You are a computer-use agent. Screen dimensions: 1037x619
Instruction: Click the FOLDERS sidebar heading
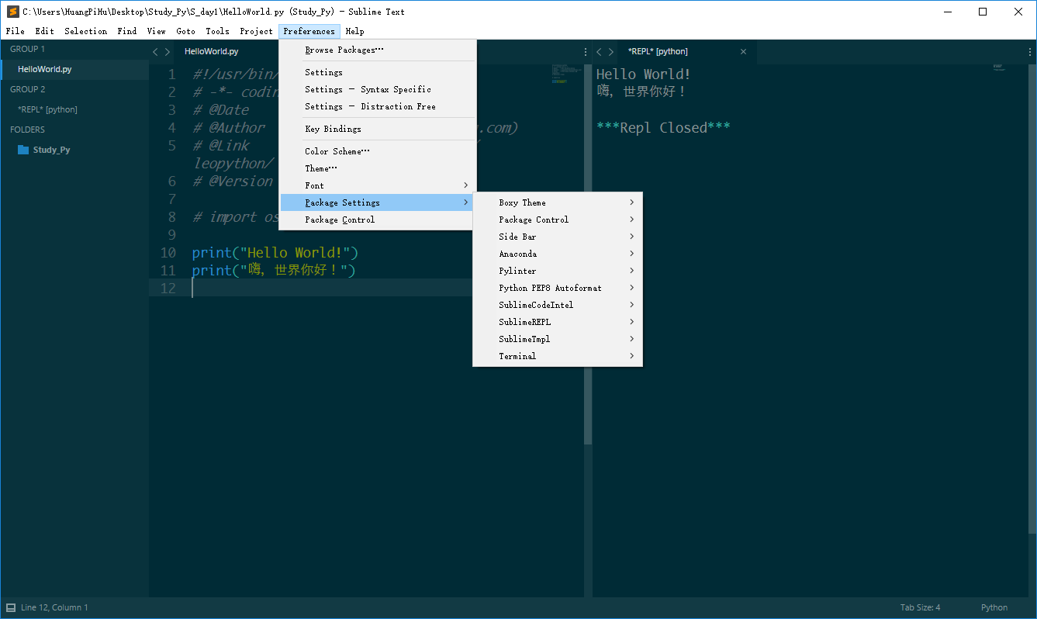(28, 130)
